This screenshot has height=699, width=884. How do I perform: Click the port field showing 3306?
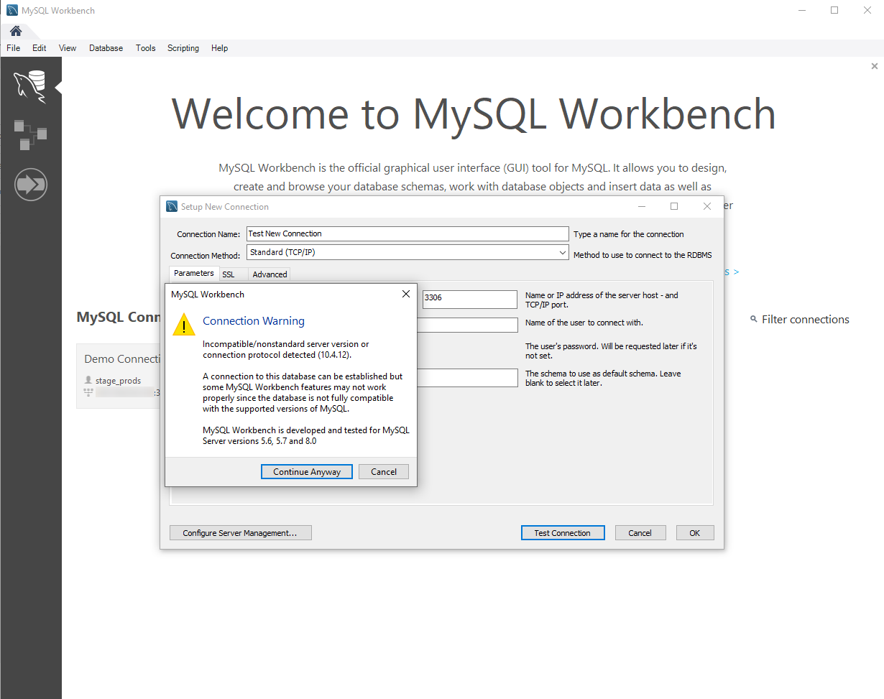click(x=470, y=298)
